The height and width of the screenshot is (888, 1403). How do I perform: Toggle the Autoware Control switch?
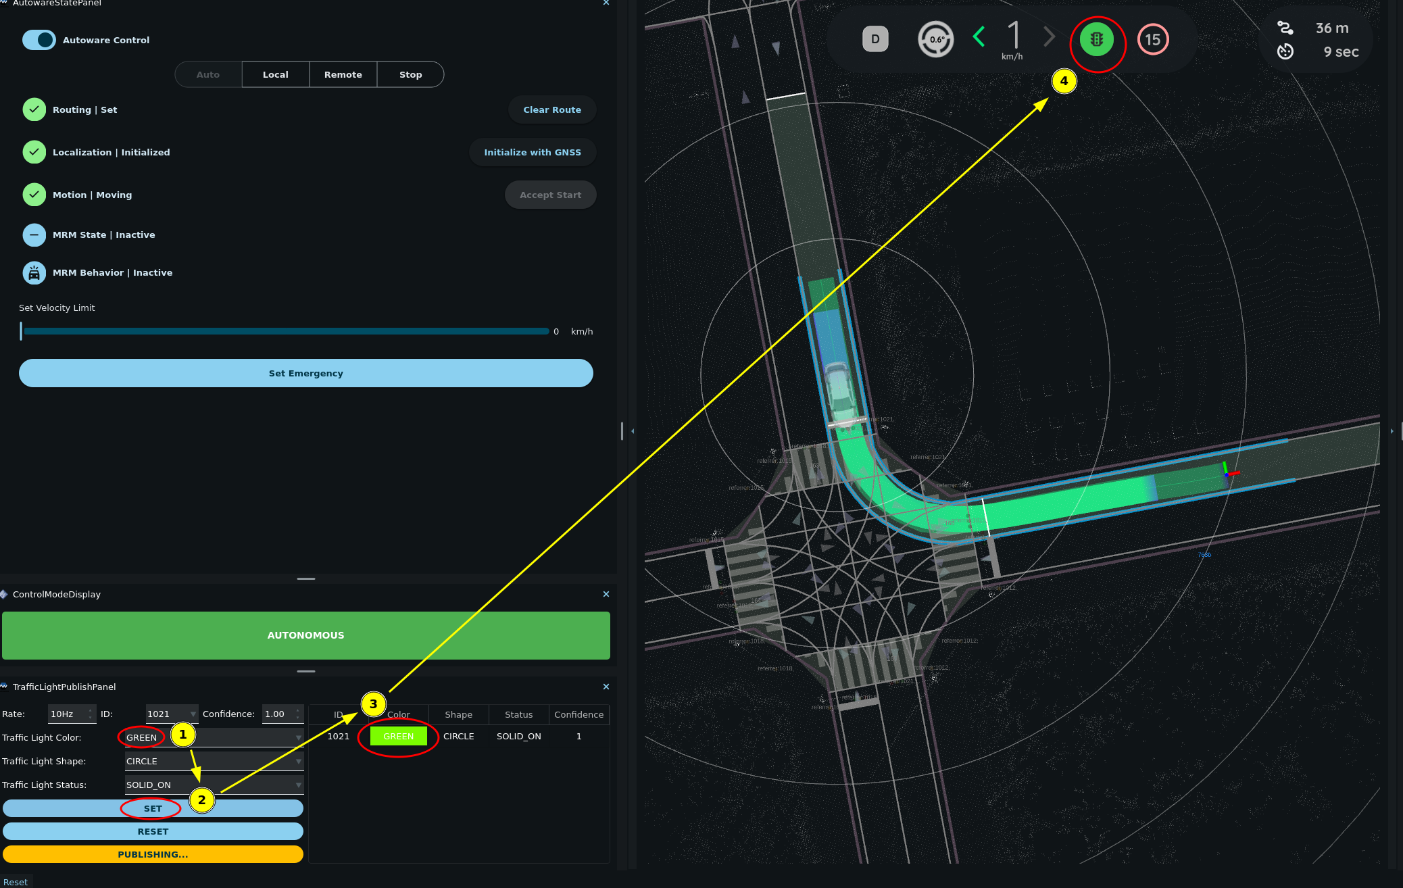point(39,40)
